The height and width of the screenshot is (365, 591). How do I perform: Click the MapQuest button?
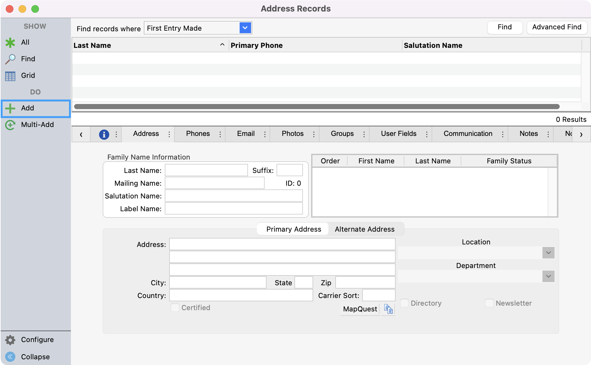[360, 309]
